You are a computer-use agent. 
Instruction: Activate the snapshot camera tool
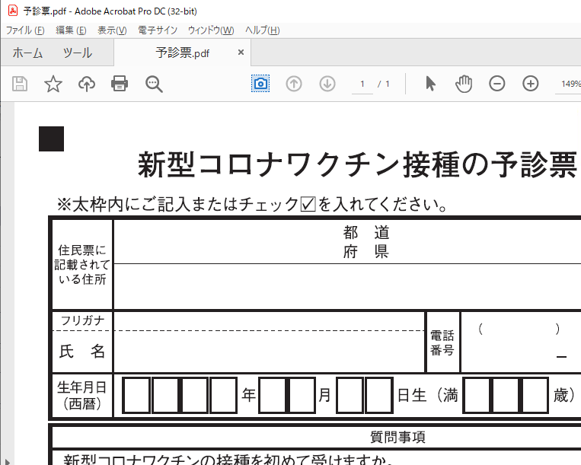click(260, 84)
